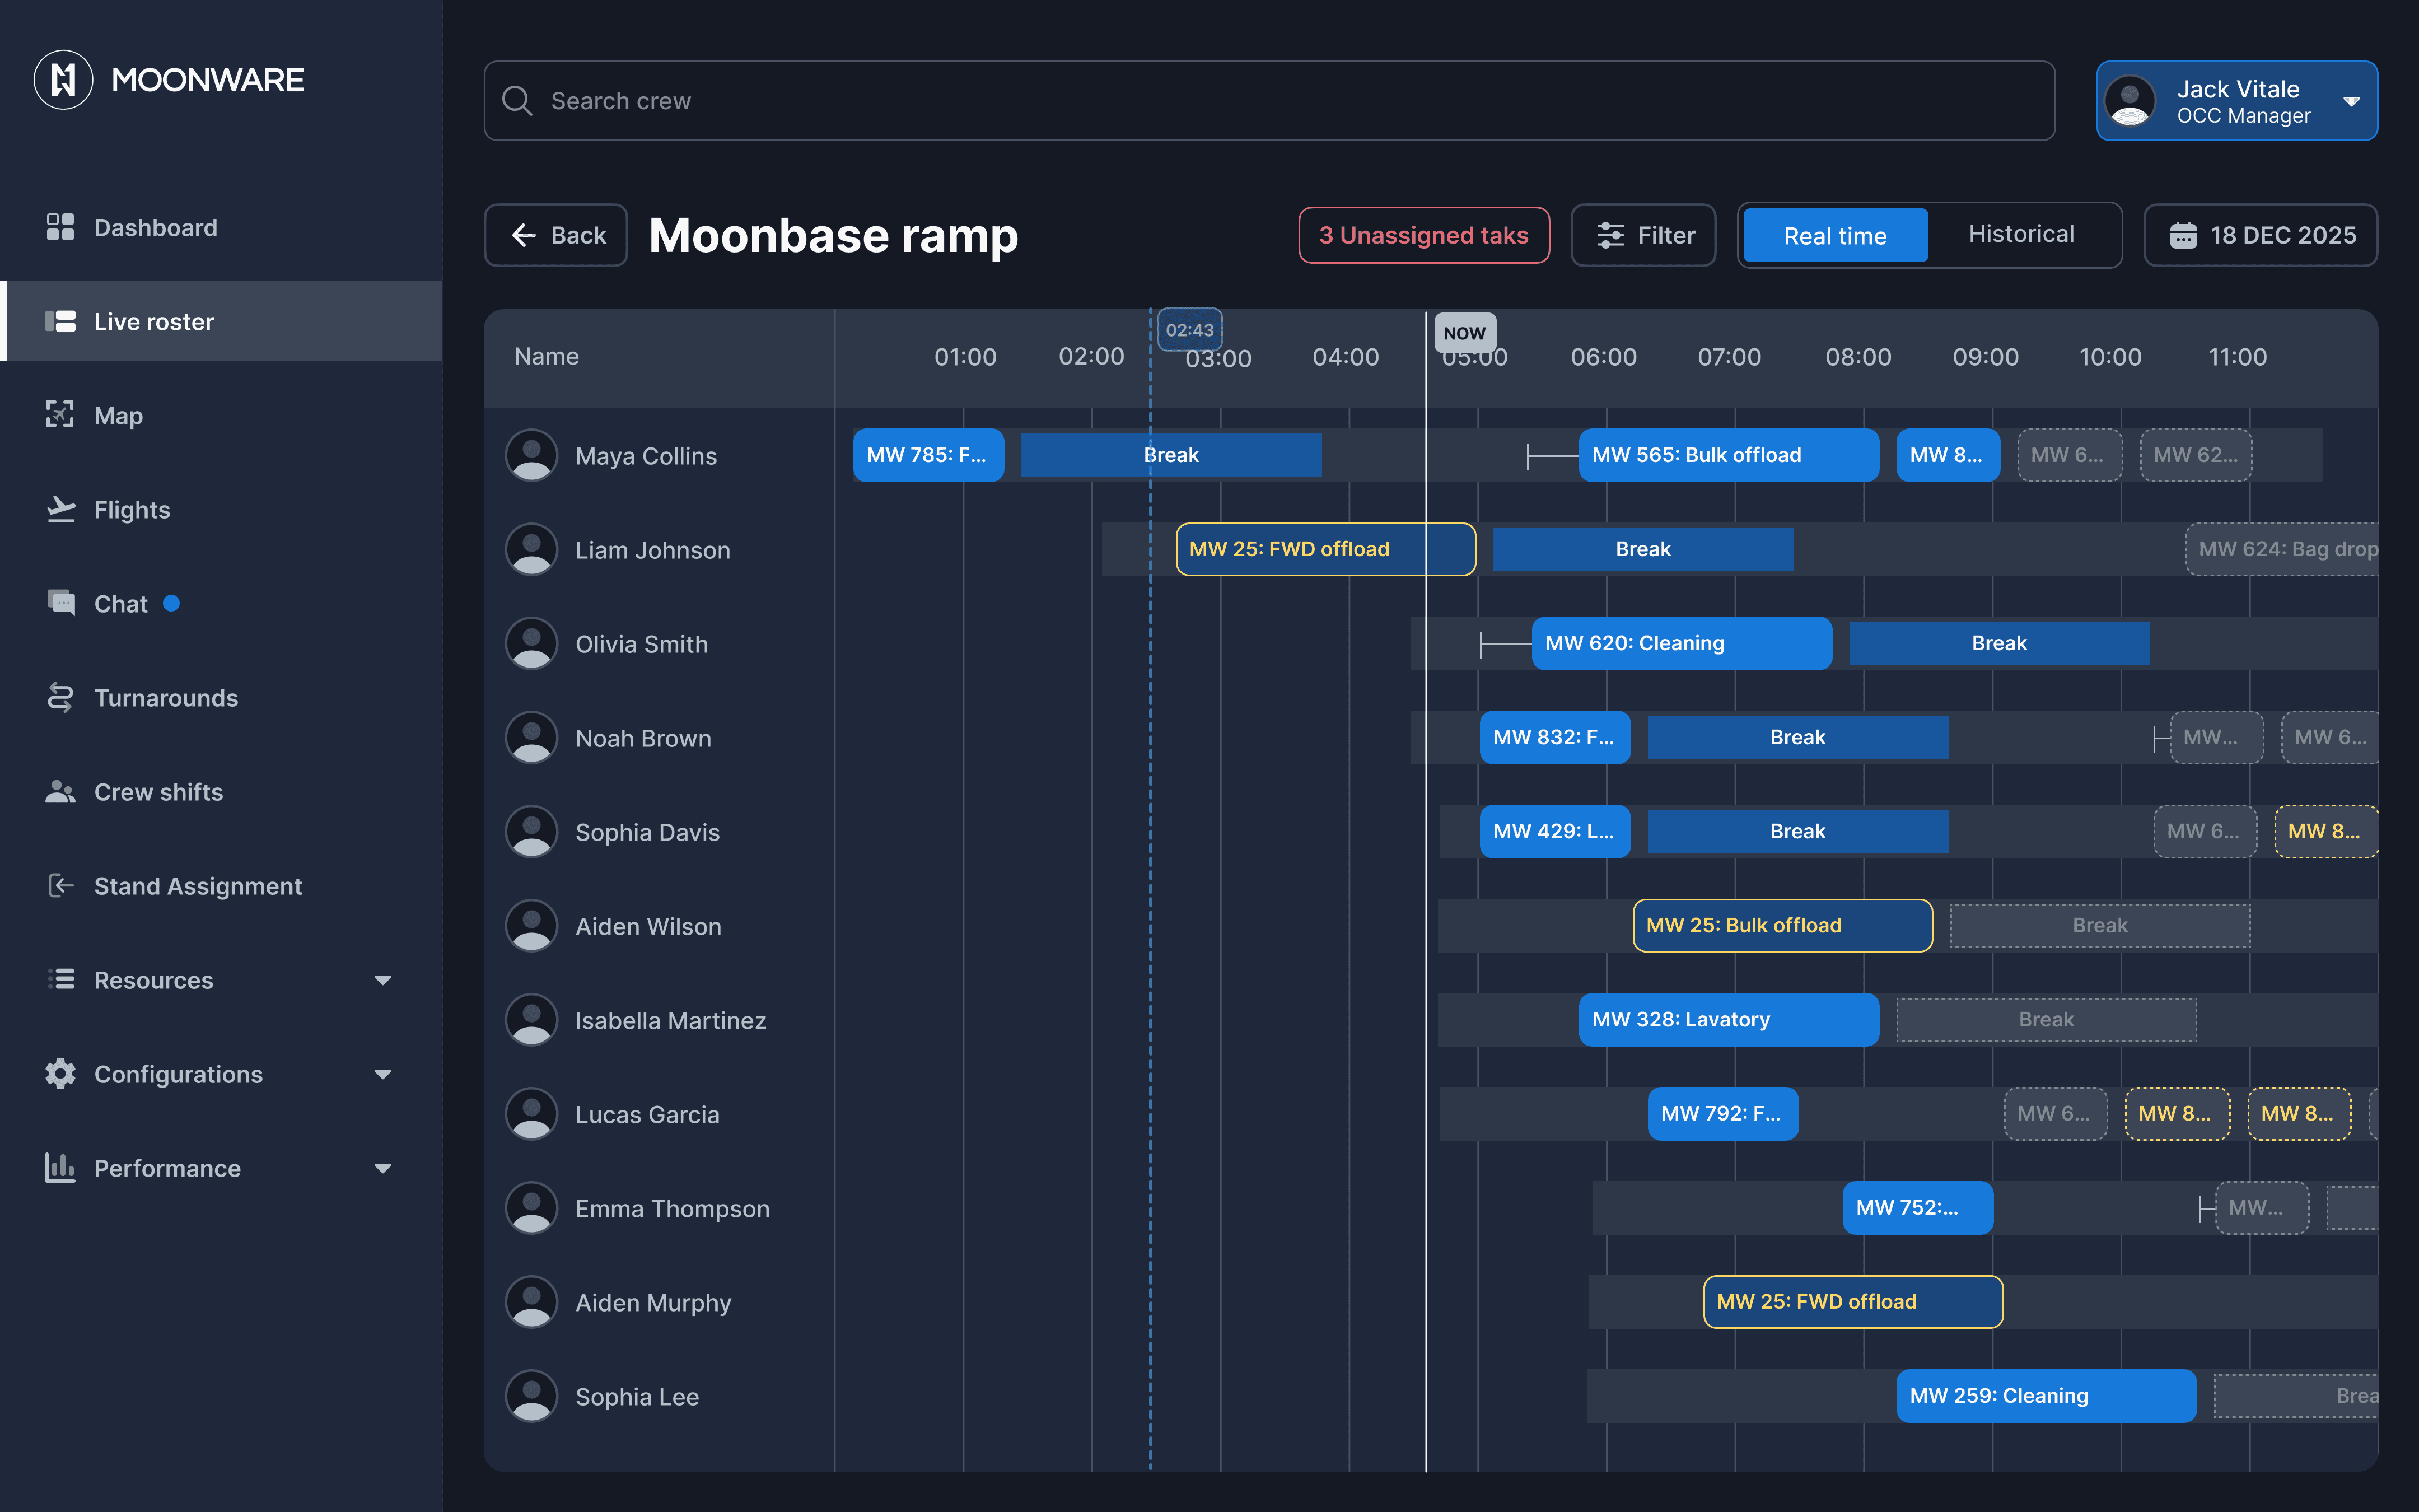The height and width of the screenshot is (1512, 2419).
Task: Switch to Historical view
Action: point(2020,234)
